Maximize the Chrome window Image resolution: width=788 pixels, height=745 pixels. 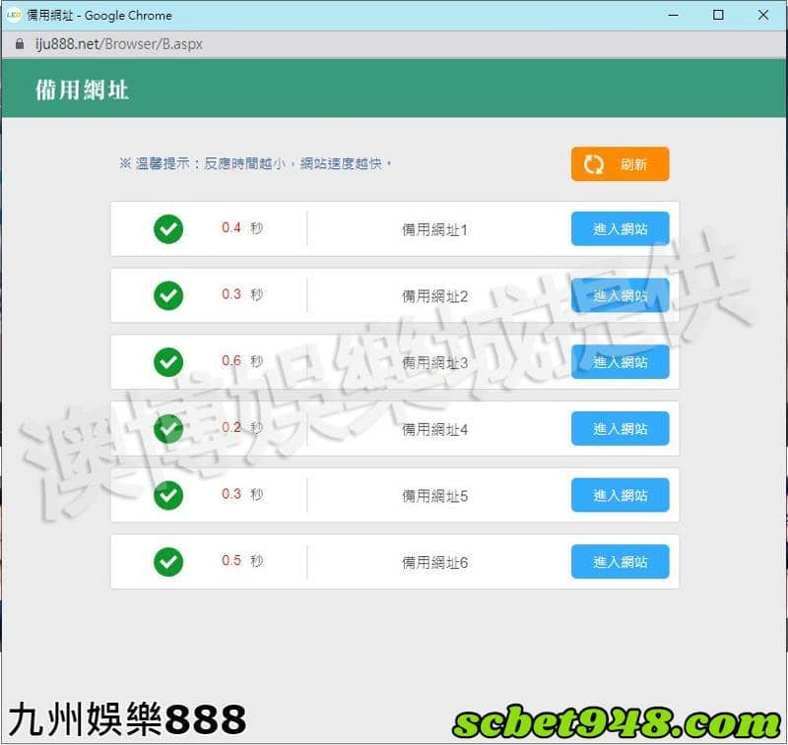[x=718, y=15]
